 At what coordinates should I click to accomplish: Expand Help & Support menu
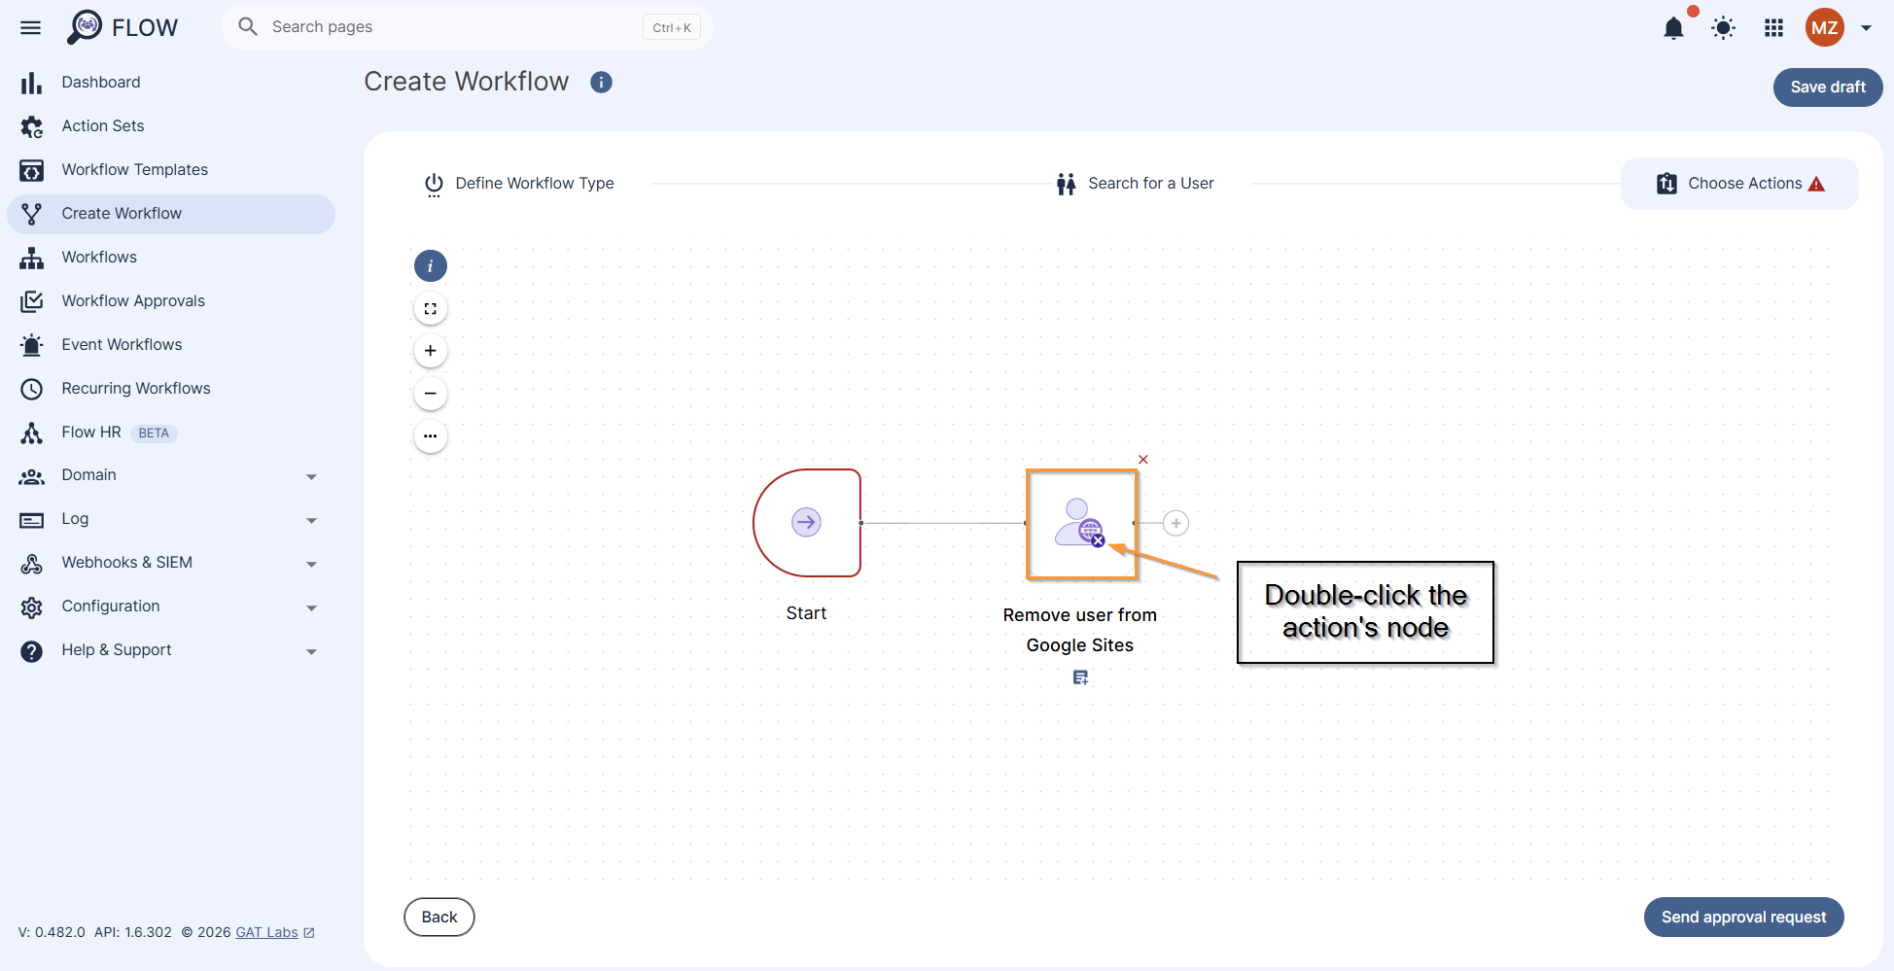pos(171,650)
